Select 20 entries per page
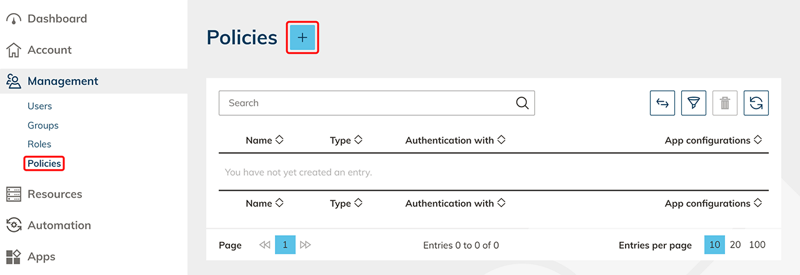Image resolution: width=800 pixels, height=275 pixels. pos(736,245)
